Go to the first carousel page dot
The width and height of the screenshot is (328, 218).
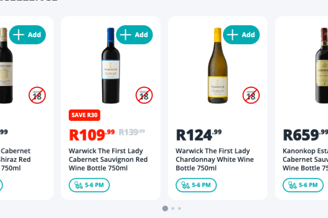(165, 208)
